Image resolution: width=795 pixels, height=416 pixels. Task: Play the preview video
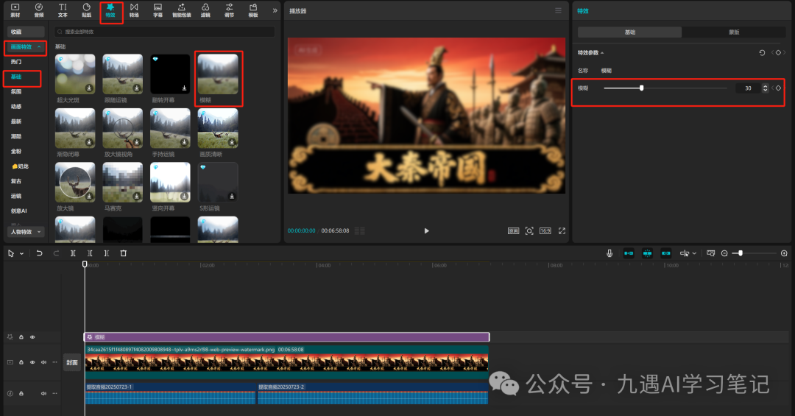(426, 231)
